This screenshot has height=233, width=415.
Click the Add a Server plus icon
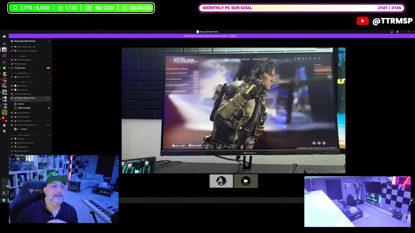(x=4, y=125)
